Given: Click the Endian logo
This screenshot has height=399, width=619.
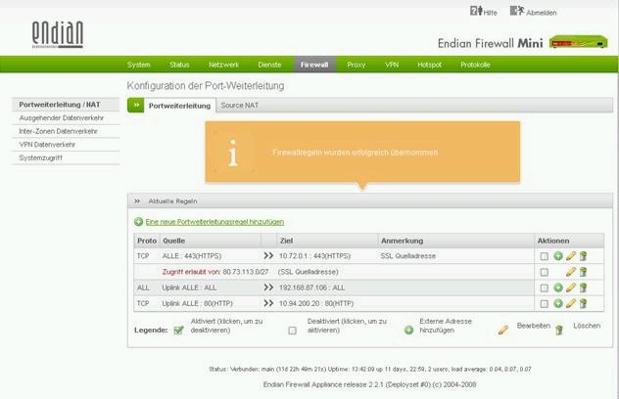Looking at the screenshot, I should click(57, 33).
